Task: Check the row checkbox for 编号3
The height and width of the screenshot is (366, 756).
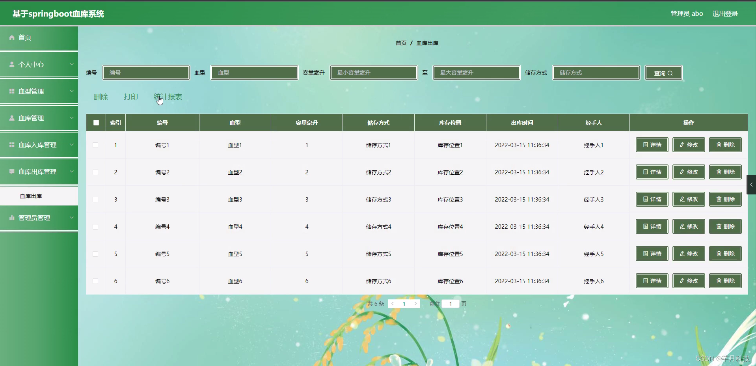Action: pyautogui.click(x=95, y=200)
